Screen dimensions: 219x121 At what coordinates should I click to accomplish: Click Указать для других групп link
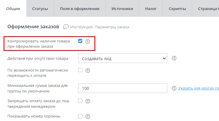[198, 88]
